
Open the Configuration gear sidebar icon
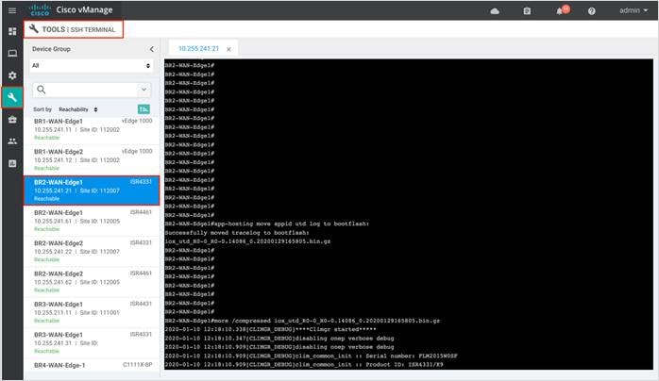[x=12, y=75]
